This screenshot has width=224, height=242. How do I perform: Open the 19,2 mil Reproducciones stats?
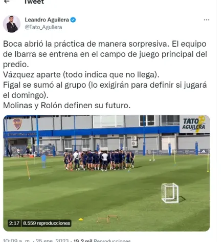click(x=102, y=240)
